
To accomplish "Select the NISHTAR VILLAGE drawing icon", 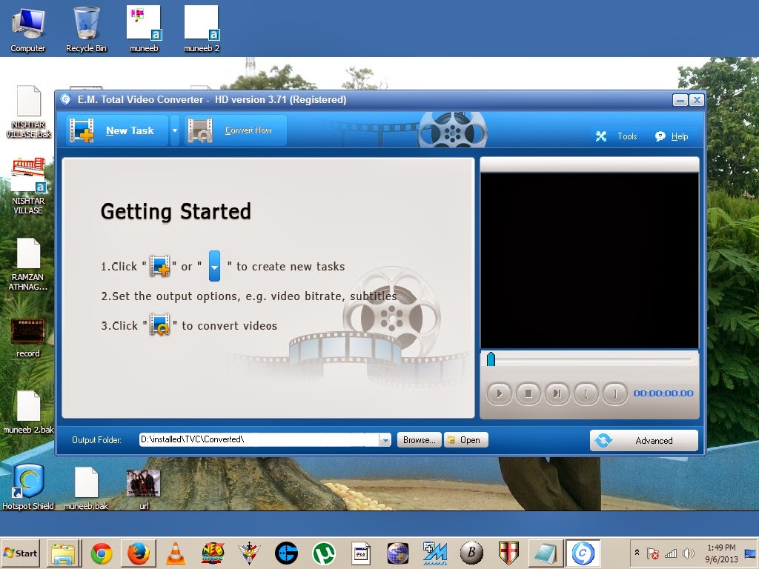I will [28, 186].
